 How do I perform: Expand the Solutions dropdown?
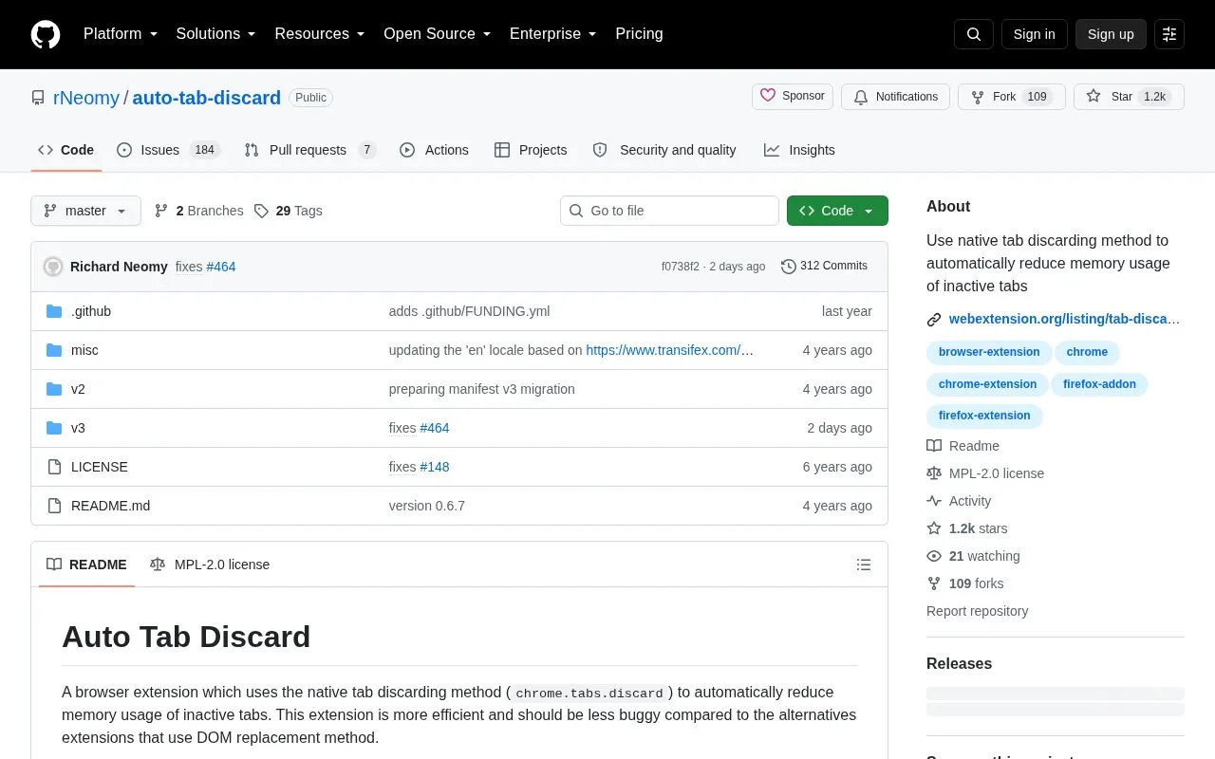click(216, 34)
